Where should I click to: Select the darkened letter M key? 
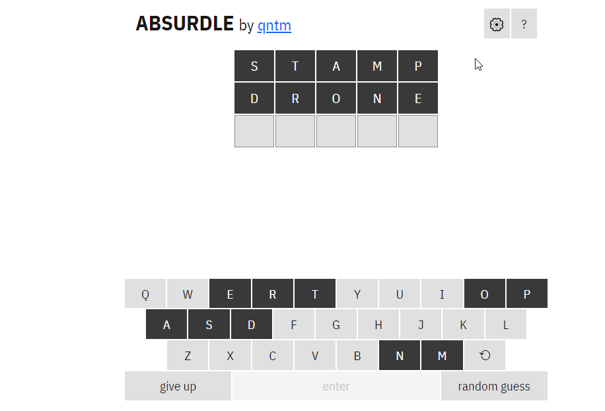point(442,355)
